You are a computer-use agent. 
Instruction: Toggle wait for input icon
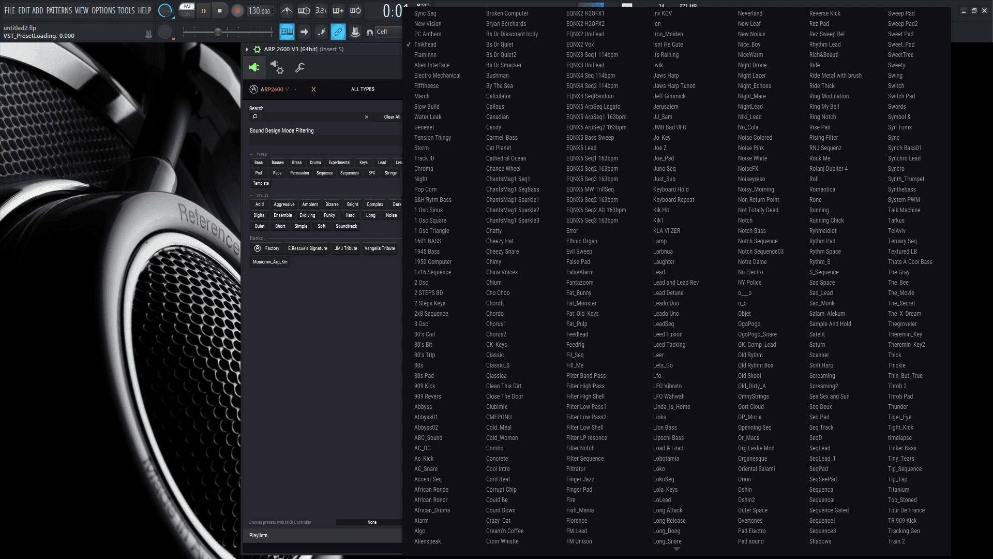click(x=304, y=10)
